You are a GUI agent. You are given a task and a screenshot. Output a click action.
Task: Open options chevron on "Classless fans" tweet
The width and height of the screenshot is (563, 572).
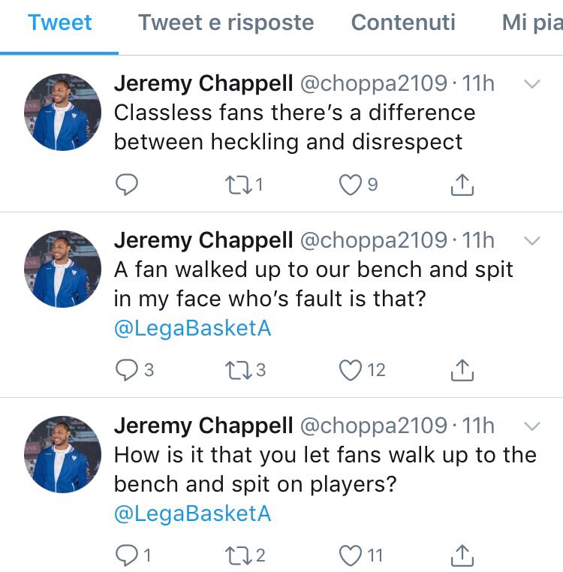tap(531, 84)
